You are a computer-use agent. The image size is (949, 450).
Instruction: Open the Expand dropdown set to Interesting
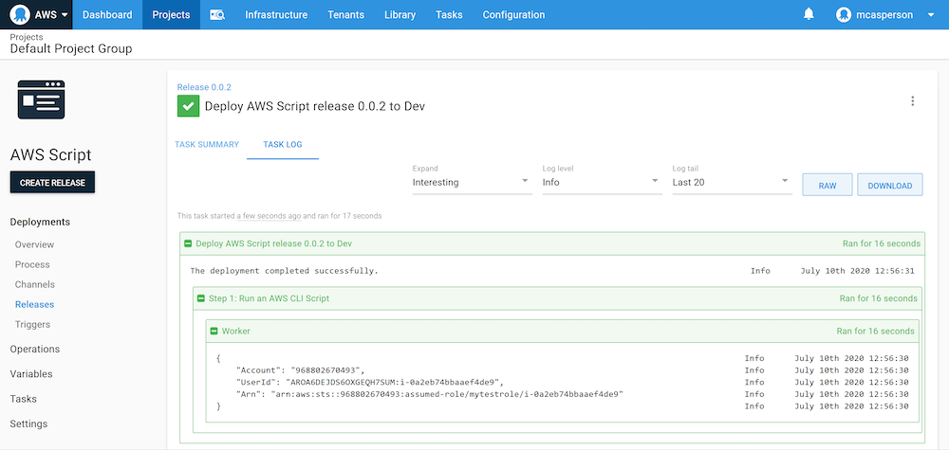point(471,182)
